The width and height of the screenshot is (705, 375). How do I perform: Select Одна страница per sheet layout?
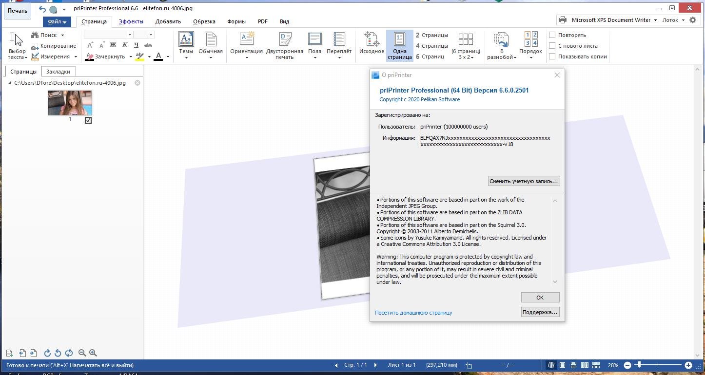pyautogui.click(x=399, y=45)
